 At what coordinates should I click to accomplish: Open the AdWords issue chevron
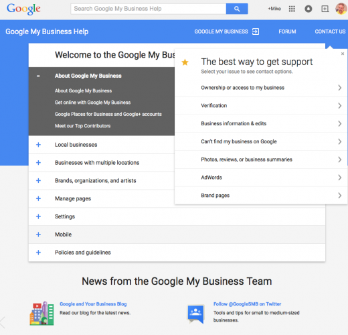339,178
